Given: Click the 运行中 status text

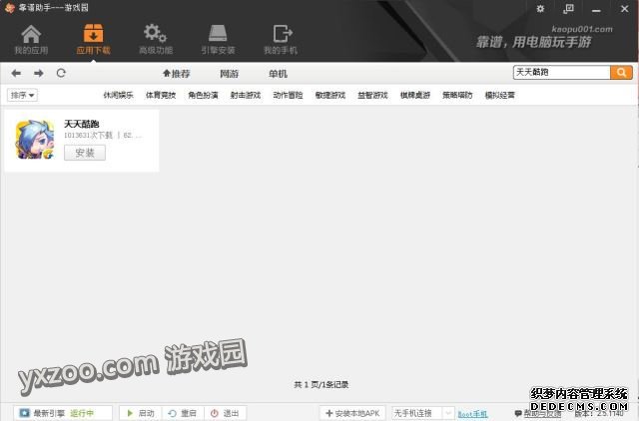Looking at the screenshot, I should click(82, 413).
